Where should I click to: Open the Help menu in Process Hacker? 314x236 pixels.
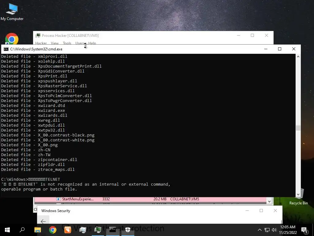pyautogui.click(x=92, y=43)
